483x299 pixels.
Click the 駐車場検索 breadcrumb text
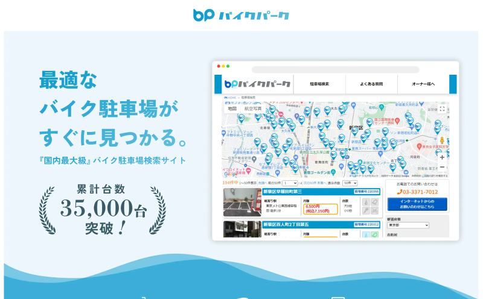coord(248,98)
